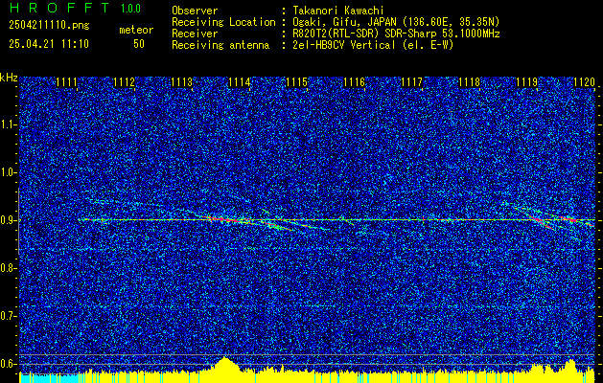Click the date stamp 25.04.21 11:10
Viewport: 603px width, 383px height.
tap(49, 44)
